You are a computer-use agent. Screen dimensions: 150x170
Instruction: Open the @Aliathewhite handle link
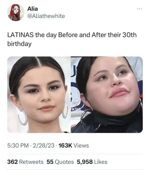point(46,16)
